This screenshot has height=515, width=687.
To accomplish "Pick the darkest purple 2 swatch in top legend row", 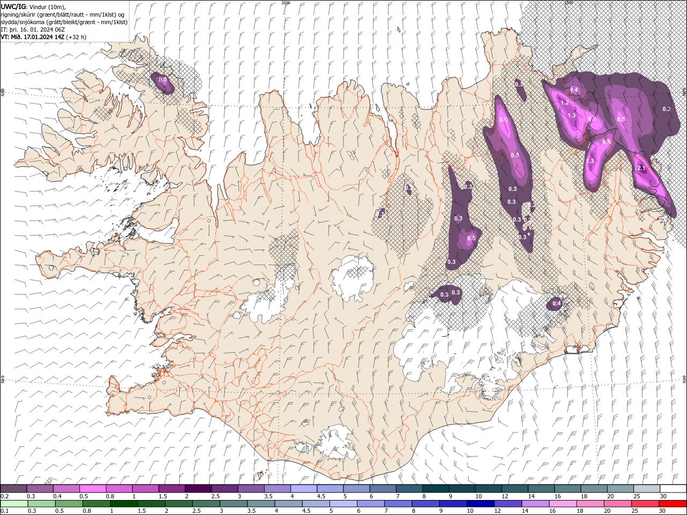I will (x=198, y=489).
